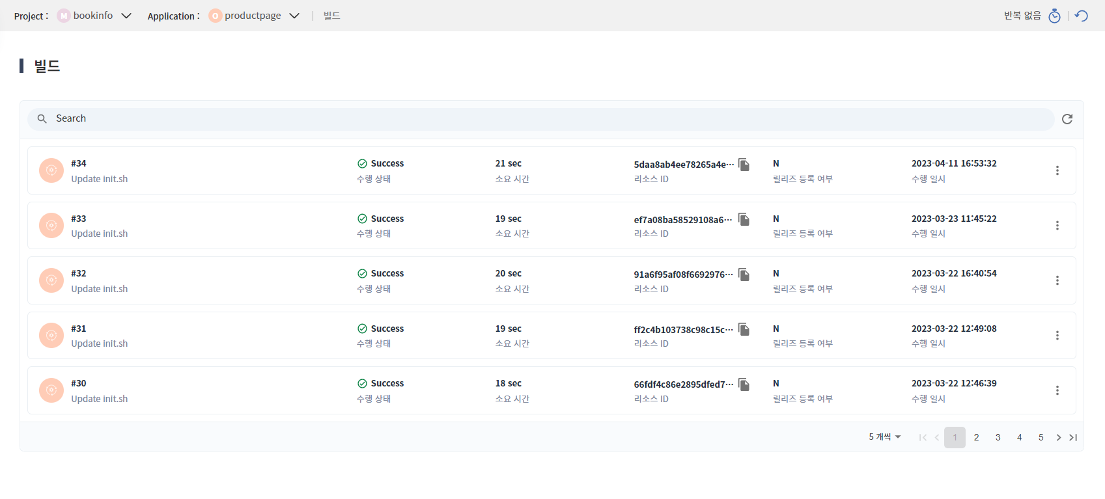Copy resource ID of build #32
The width and height of the screenshot is (1105, 499).
[744, 274]
